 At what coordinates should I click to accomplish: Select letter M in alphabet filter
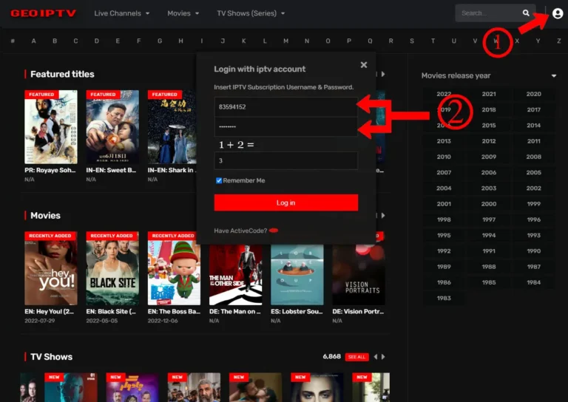[285, 41]
